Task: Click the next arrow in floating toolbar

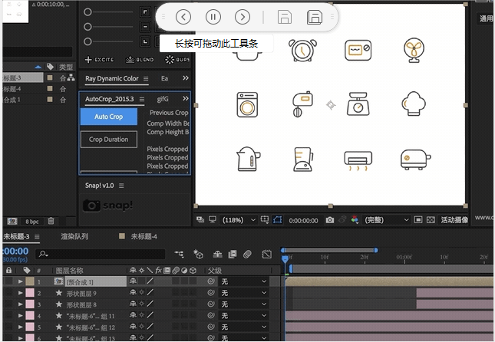Action: tap(243, 16)
